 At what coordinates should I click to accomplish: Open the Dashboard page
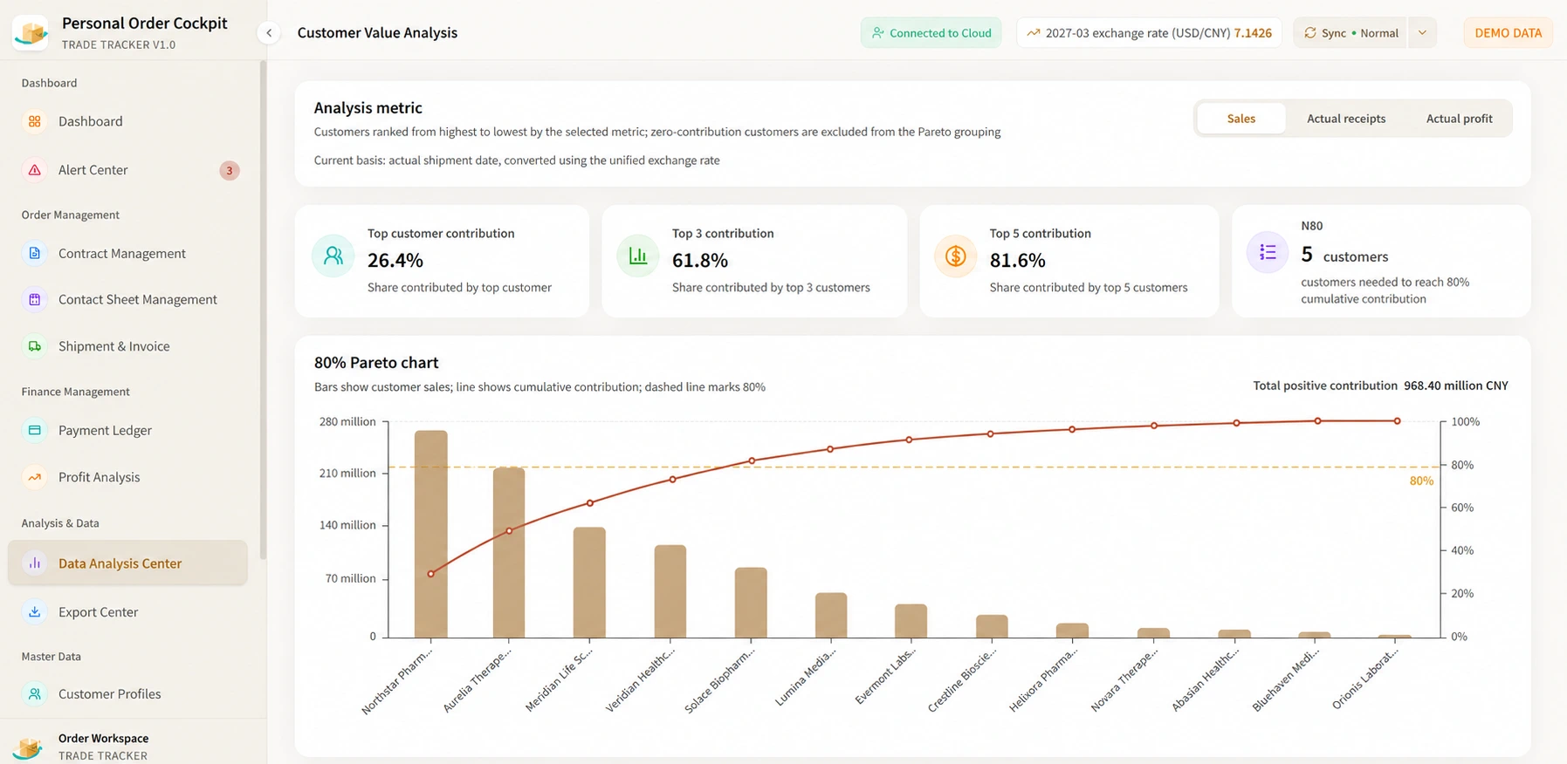click(127, 121)
